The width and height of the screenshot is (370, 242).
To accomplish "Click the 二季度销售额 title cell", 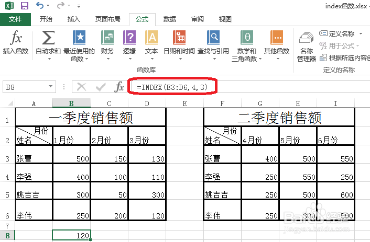I will point(279,117).
